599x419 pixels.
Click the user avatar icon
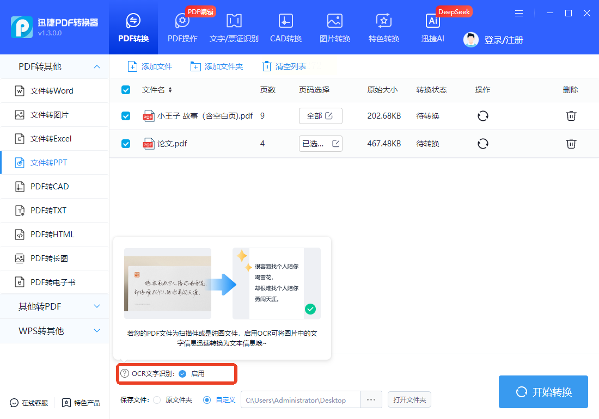(470, 40)
